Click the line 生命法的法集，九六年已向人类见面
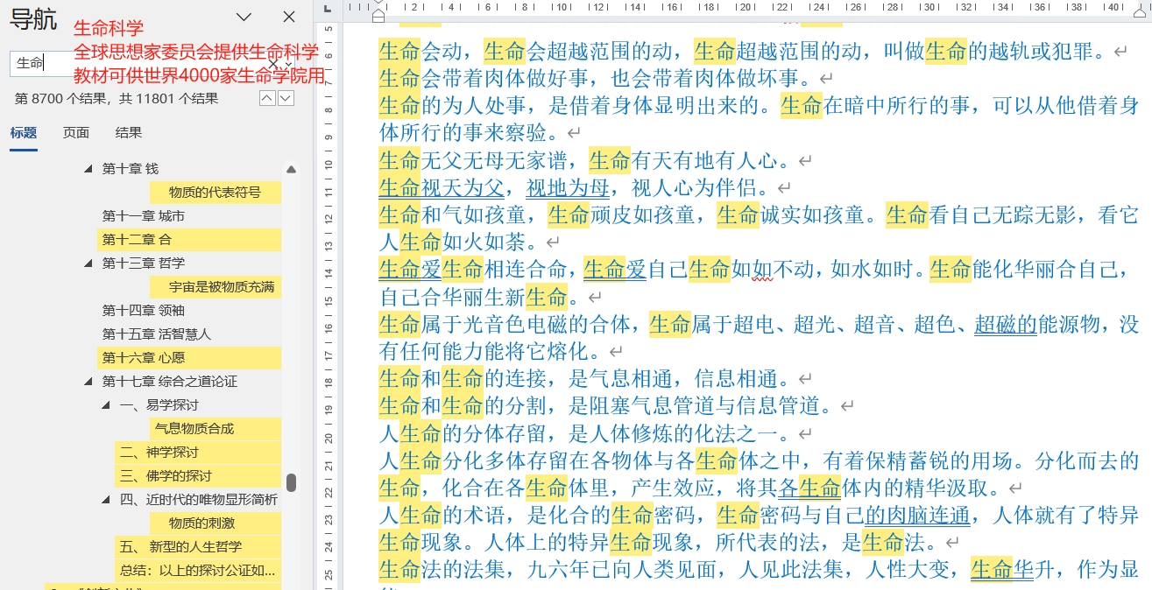The image size is (1152, 590). coord(759,569)
